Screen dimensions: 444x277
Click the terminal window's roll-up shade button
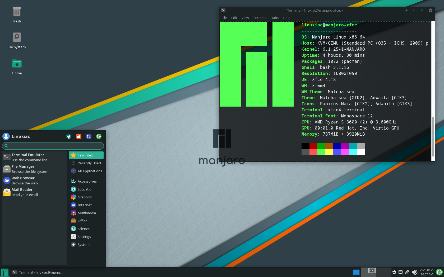406,10
